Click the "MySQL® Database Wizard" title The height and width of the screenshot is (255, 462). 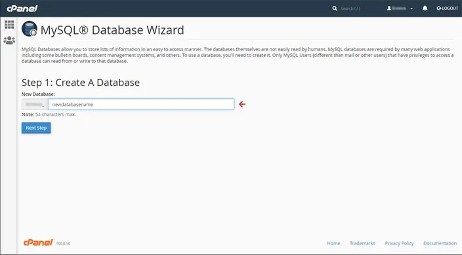(x=112, y=30)
